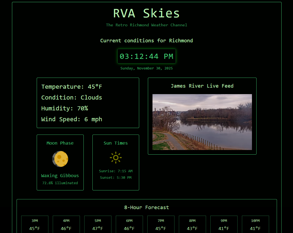This screenshot has width=293, height=233.
Task: Select the Current conditions for Richmond heading
Action: coord(146,40)
